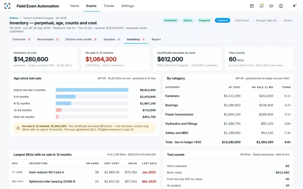The height and width of the screenshot is (189, 303).
Task: Click the 6–12 months age bar
Action: [x=63, y=103]
